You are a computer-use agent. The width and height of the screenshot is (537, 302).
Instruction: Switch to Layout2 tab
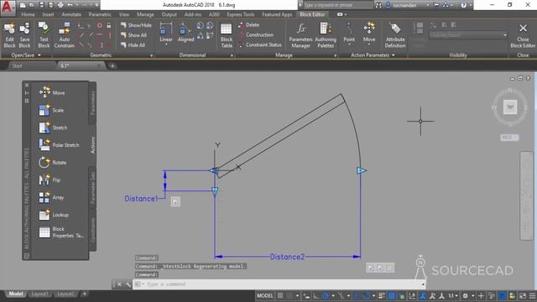(x=65, y=294)
